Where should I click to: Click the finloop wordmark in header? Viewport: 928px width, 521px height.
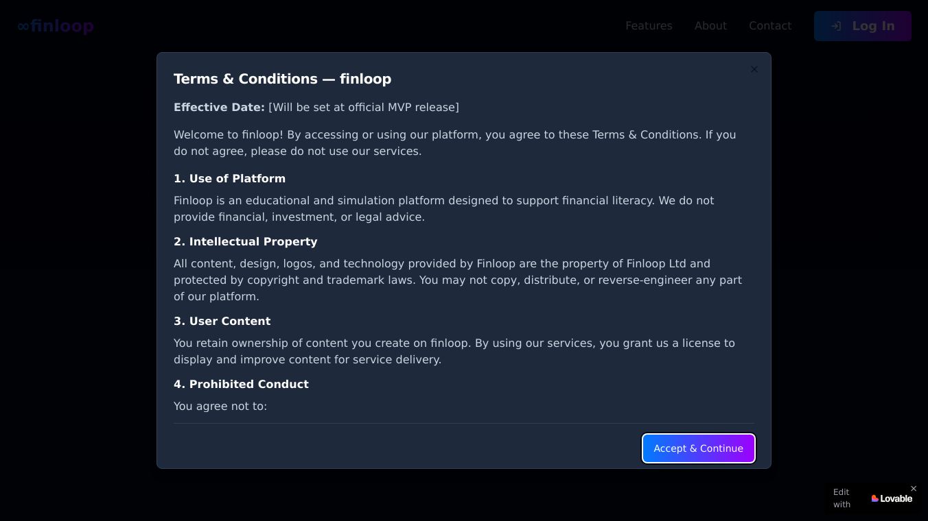coord(62,26)
